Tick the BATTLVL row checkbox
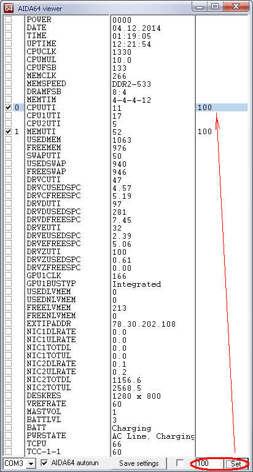The image size is (253, 472). point(9,419)
